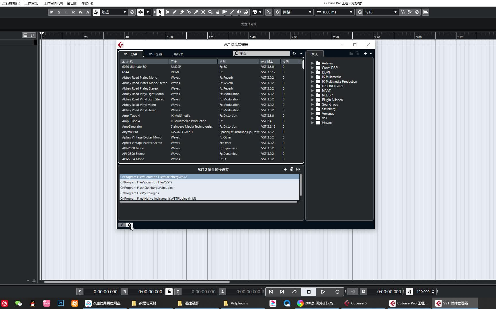Click the transport Stop button
The width and height of the screenshot is (496, 309).
point(309,292)
